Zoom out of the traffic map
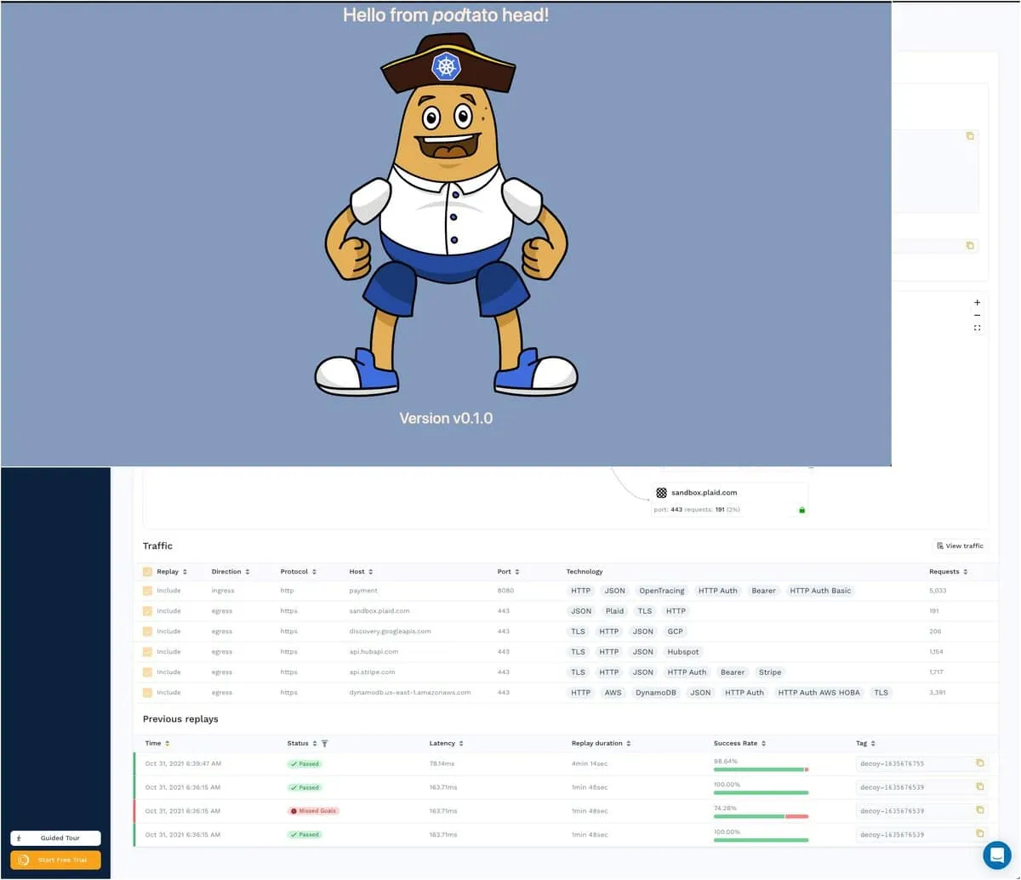The image size is (1021, 880). coord(977,315)
